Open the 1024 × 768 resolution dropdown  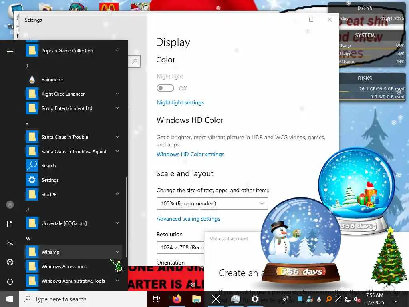tap(181, 247)
